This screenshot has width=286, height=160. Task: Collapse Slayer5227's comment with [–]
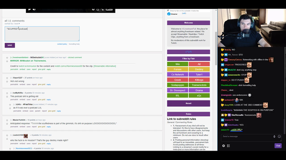pyautogui.click(x=11, y=78)
